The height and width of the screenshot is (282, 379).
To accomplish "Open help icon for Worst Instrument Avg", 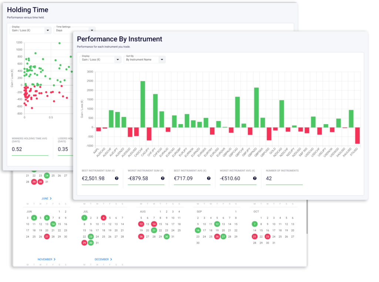I will point(254,178).
